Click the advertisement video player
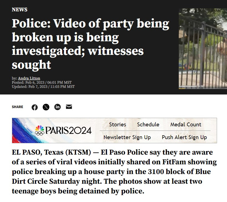Screen dimensions: 227x202 pyautogui.click(x=203, y=48)
